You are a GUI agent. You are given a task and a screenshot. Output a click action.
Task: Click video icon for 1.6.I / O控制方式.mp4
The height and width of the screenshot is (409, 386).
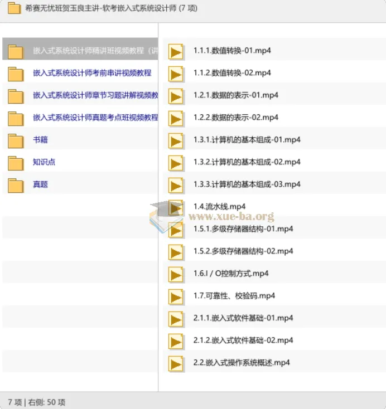pos(176,275)
